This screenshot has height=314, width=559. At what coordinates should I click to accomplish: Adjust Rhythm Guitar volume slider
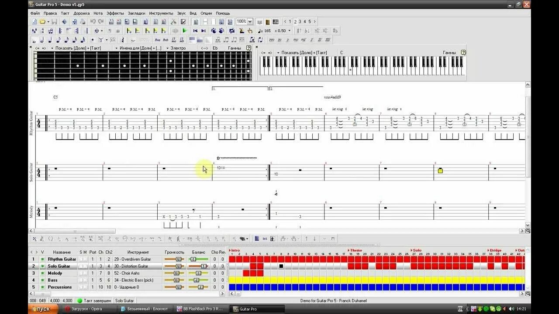coord(175,259)
